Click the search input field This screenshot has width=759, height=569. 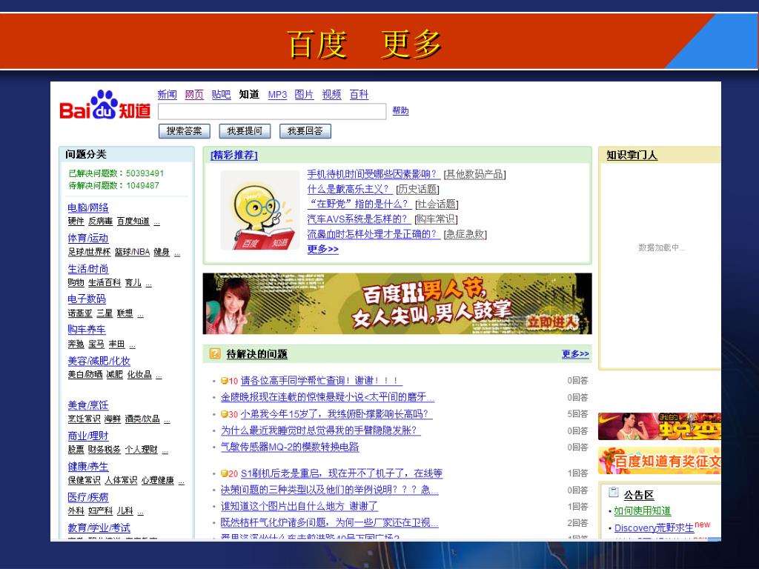tap(272, 111)
